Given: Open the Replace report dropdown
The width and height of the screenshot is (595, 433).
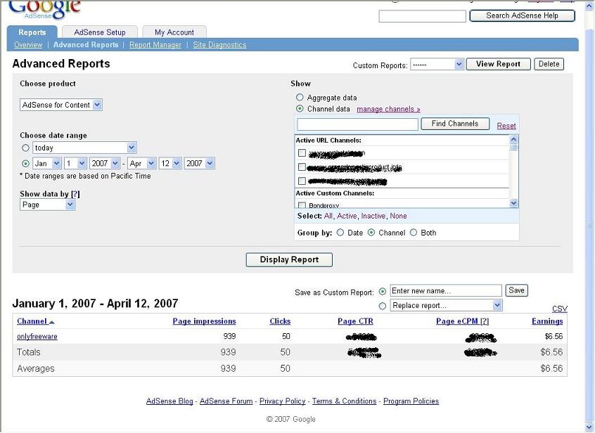Looking at the screenshot, I should coord(446,305).
